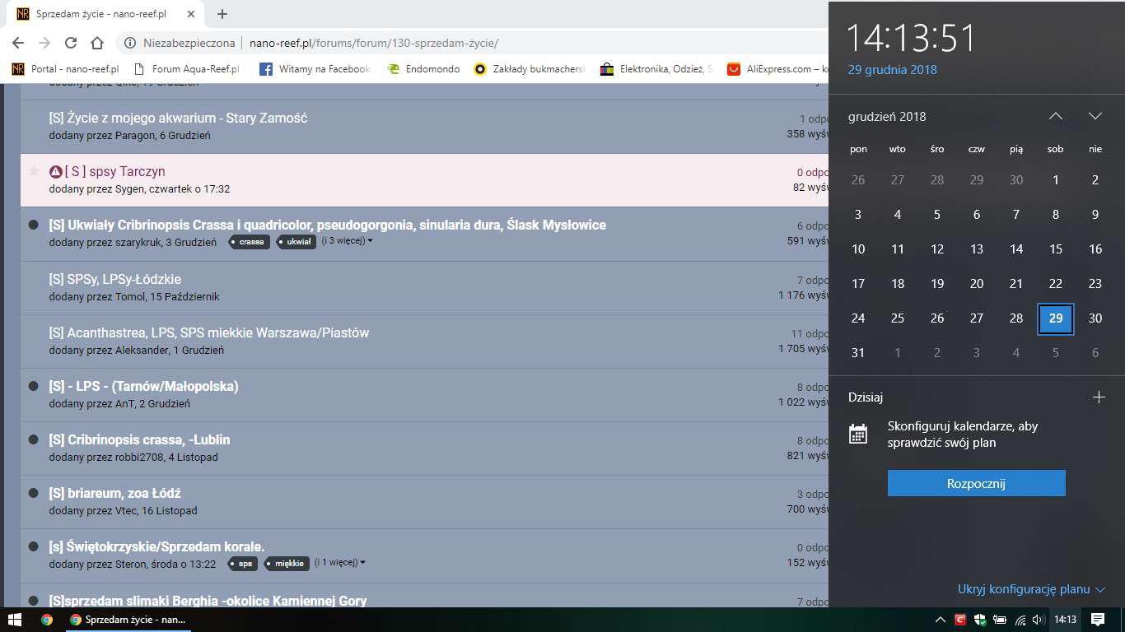
Task: Show hidden tray icons with the chevron
Action: 941,620
